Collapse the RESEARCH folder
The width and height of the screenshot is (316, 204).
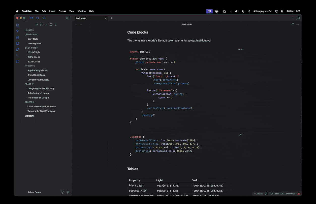pyautogui.click(x=30, y=102)
